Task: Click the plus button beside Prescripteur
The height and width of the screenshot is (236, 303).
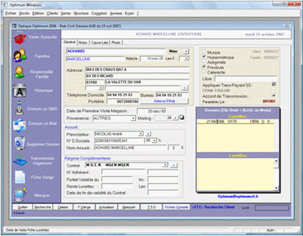Action: tap(148, 134)
